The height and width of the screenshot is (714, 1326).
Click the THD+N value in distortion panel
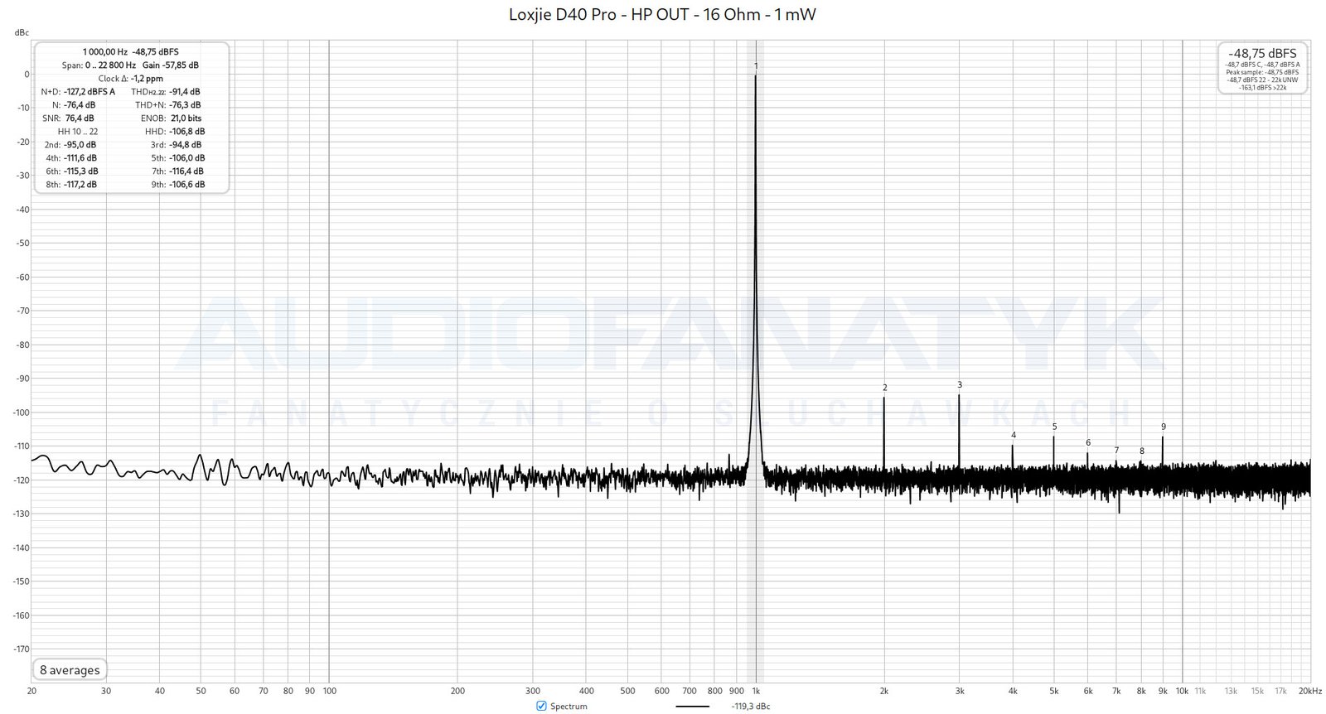coord(184,105)
